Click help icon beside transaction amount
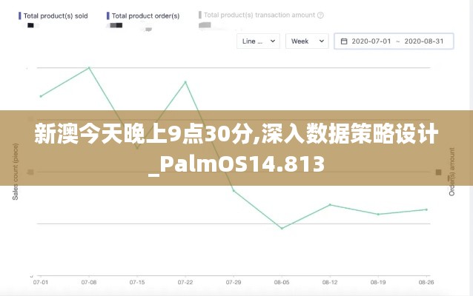The height and width of the screenshot is (296, 473). [320, 15]
